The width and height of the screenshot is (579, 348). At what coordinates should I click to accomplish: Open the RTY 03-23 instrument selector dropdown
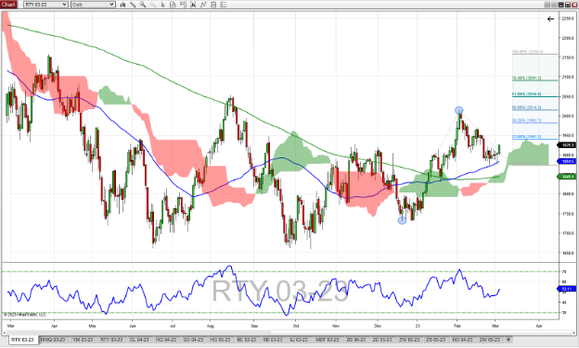click(45, 5)
